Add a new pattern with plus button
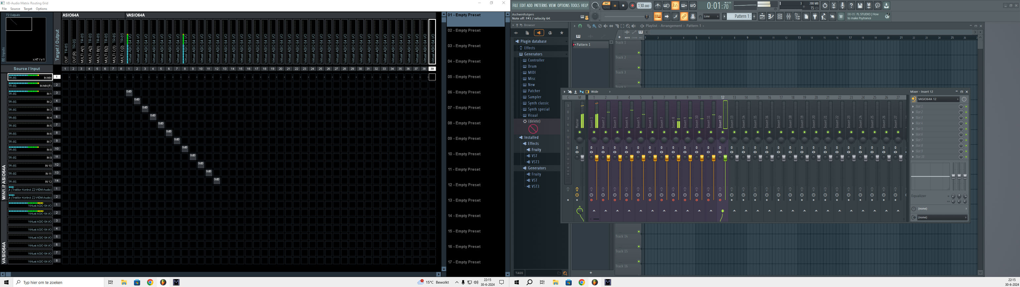 pyautogui.click(x=754, y=16)
